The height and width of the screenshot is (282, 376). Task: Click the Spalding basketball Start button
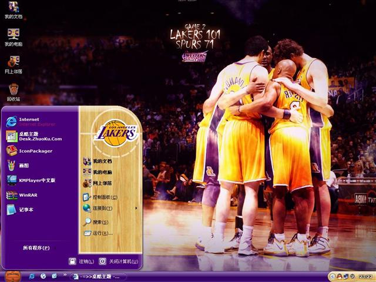(x=13, y=277)
